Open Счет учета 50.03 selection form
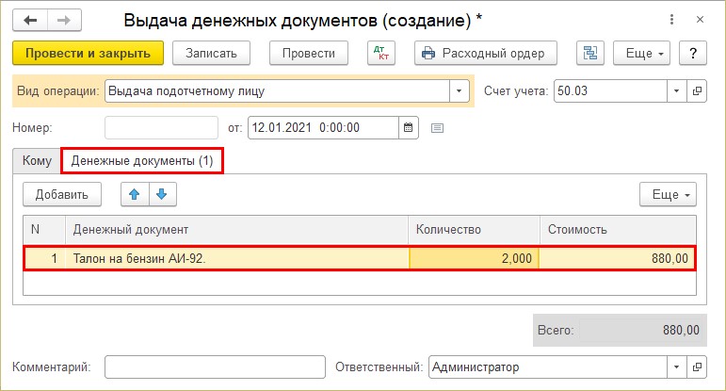726x391 pixels. point(697,90)
